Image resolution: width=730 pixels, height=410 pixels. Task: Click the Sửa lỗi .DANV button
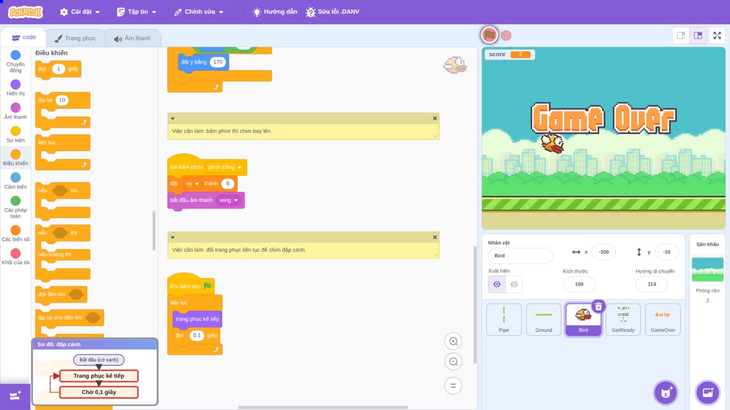332,12
